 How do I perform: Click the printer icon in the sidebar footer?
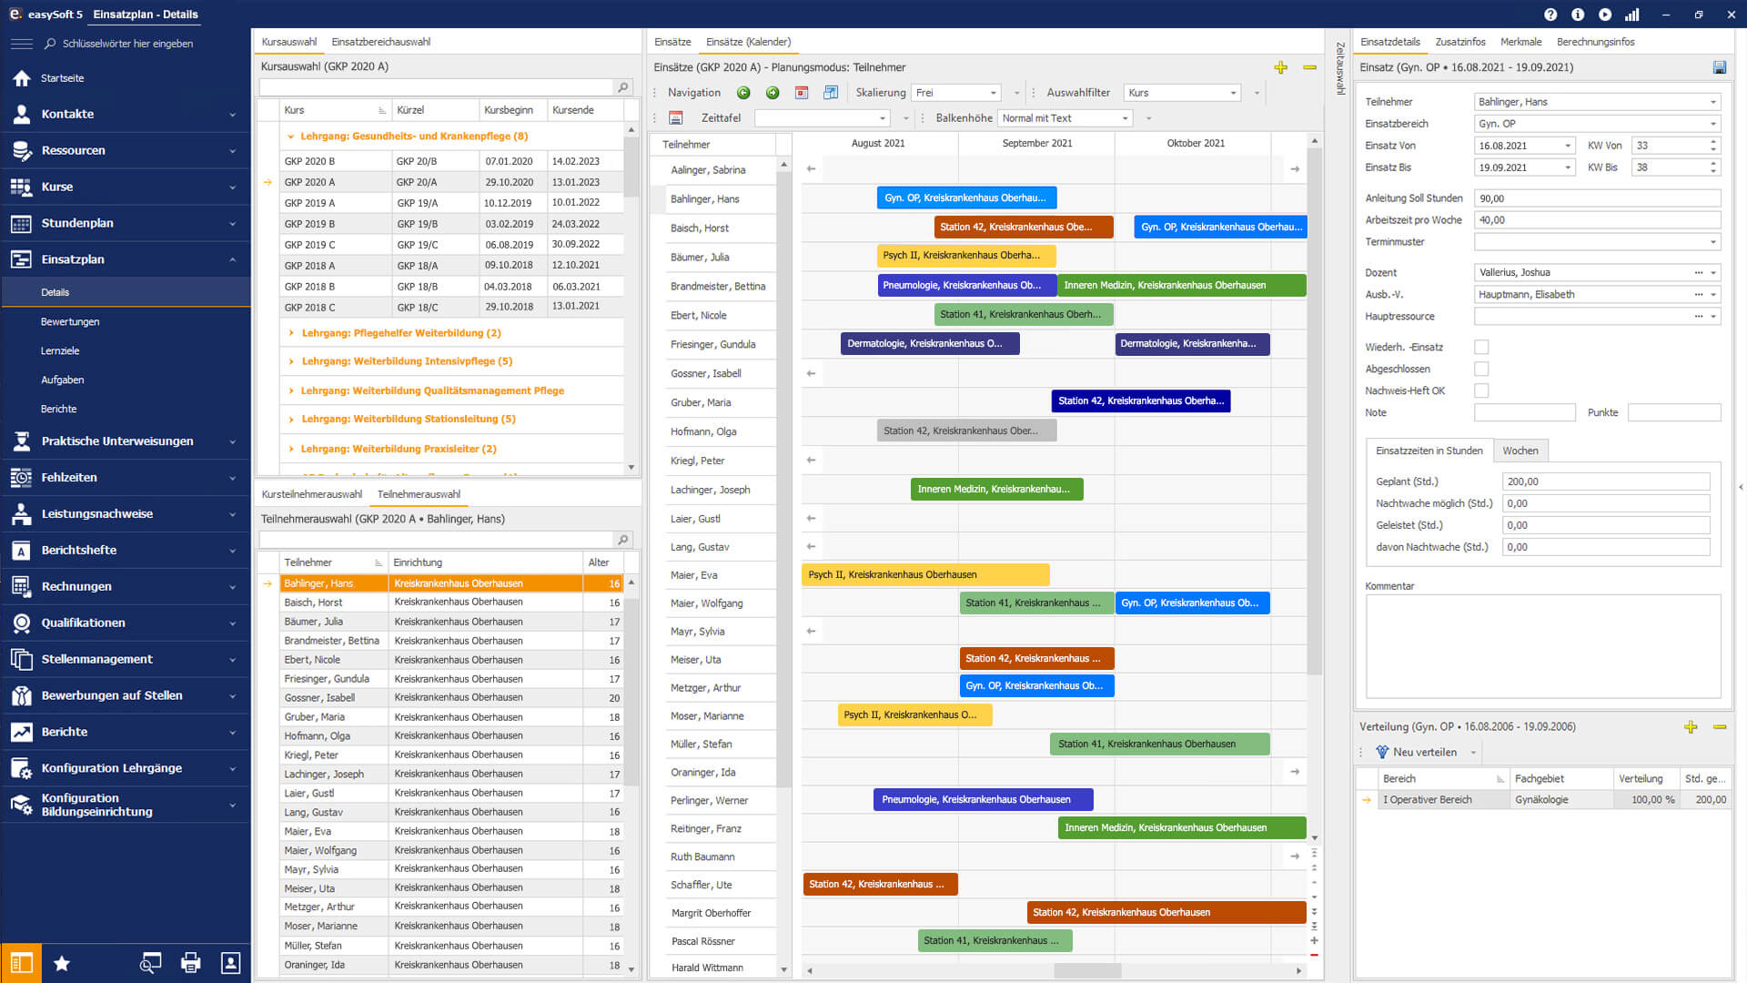pos(190,963)
